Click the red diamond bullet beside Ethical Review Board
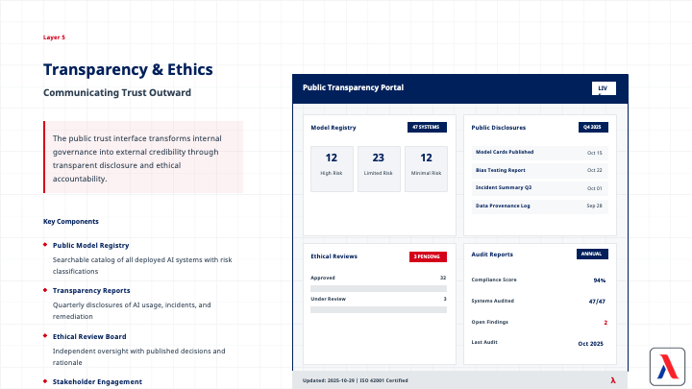Screen dimensions: 692x389 (45, 336)
